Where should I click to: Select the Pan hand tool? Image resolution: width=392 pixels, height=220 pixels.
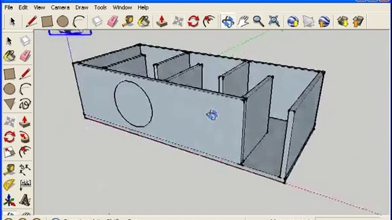243,21
